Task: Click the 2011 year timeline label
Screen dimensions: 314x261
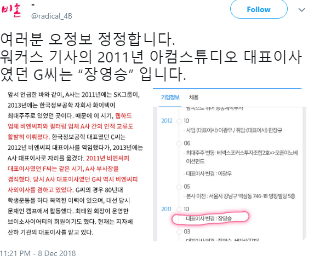Action: pos(167,209)
